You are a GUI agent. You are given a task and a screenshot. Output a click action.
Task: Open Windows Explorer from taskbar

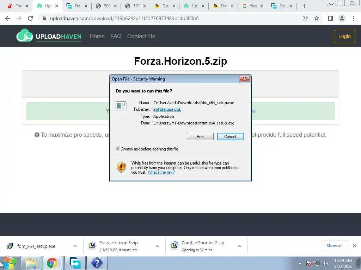[x=31, y=263]
